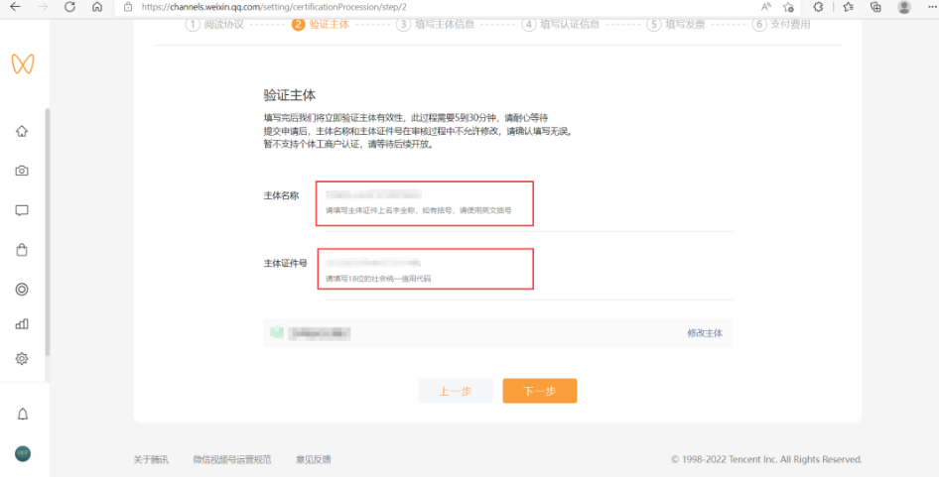Screen dimensions: 939x477
Task: Open the bar chart data icon
Action: pyautogui.click(x=22, y=324)
